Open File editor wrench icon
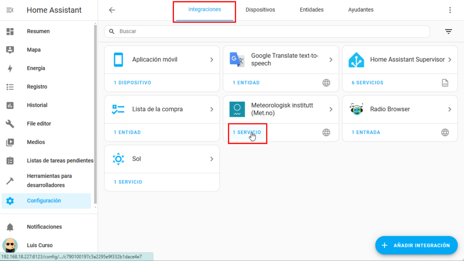Screen dimensions: 464x261 (x=10, y=123)
